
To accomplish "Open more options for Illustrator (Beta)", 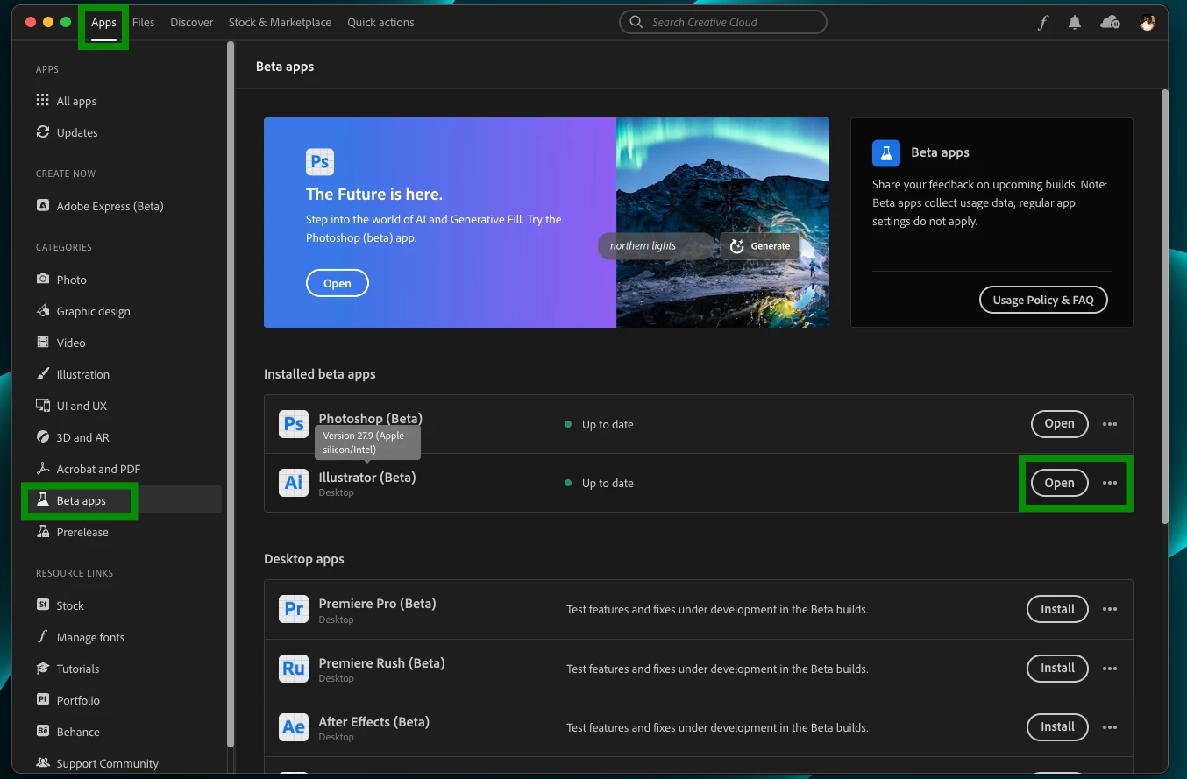I will click(1110, 483).
